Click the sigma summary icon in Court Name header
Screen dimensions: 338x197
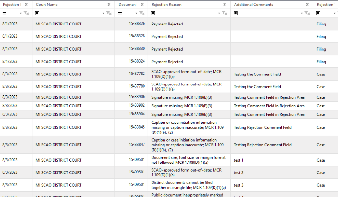point(109,5)
